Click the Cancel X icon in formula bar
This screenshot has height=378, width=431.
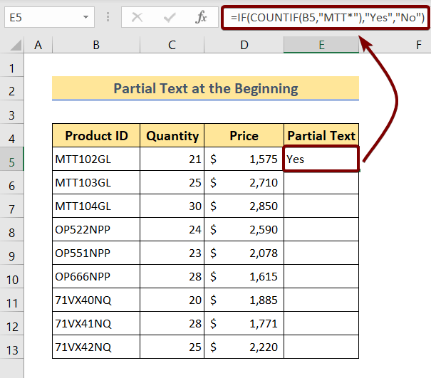[x=138, y=16]
